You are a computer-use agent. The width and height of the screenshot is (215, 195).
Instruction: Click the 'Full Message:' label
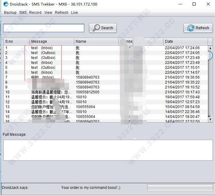[15, 134]
